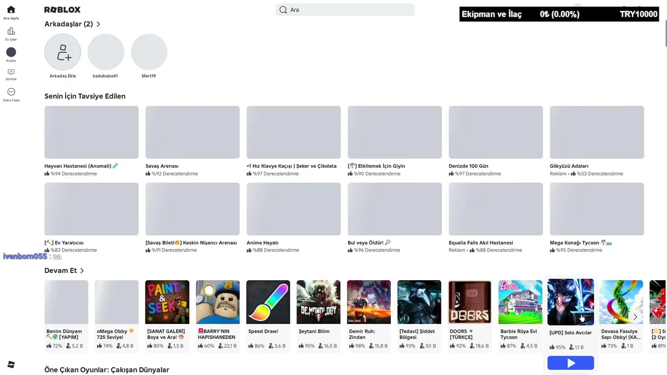The height and width of the screenshot is (375, 667).
Task: Open Equalia Falls Akıl Hastanesi title
Action: (481, 243)
